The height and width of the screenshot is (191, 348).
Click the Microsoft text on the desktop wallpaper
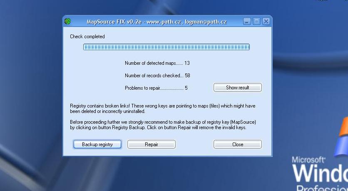[308, 159]
